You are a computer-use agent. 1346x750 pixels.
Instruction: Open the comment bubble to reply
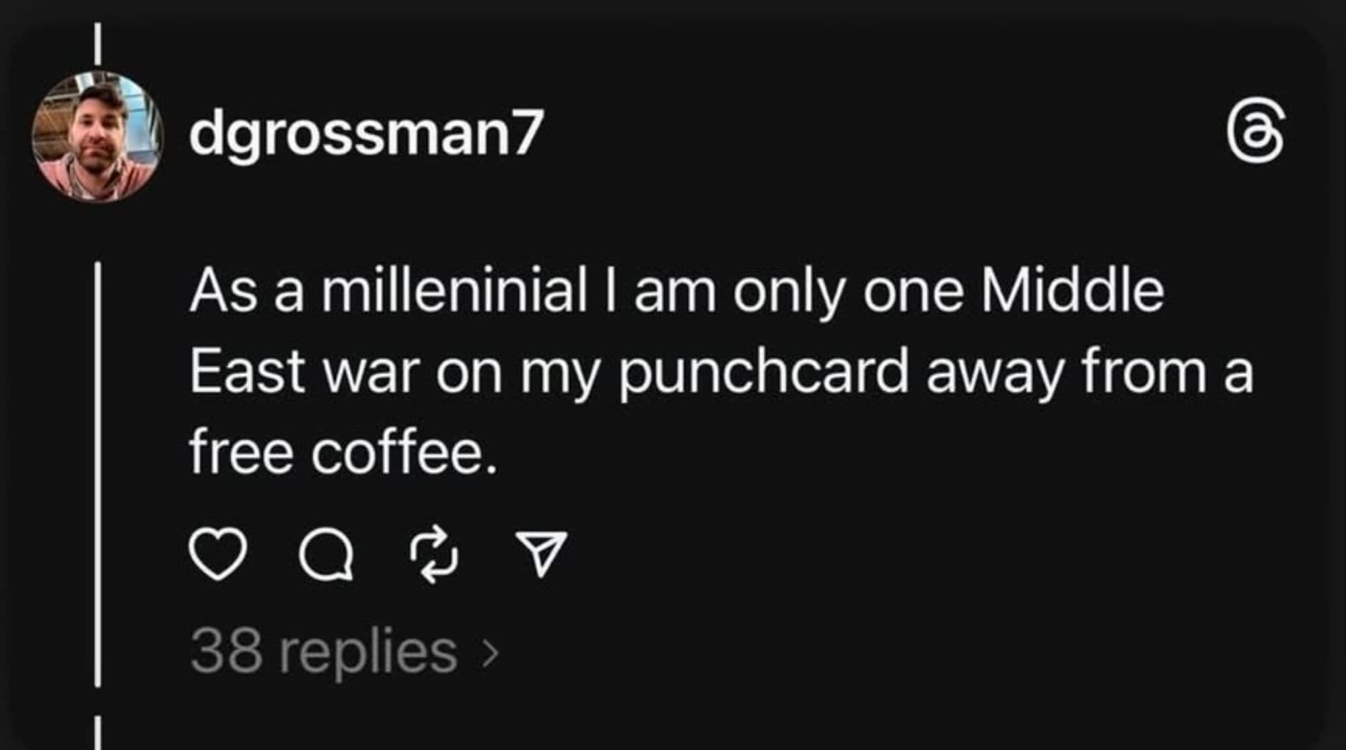click(x=326, y=555)
